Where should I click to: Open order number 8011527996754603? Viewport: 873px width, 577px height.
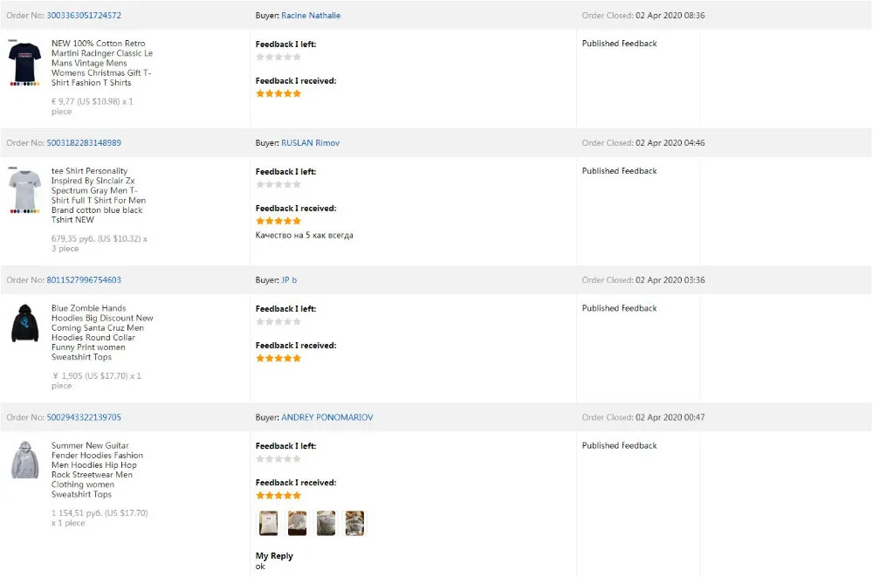[x=84, y=280]
